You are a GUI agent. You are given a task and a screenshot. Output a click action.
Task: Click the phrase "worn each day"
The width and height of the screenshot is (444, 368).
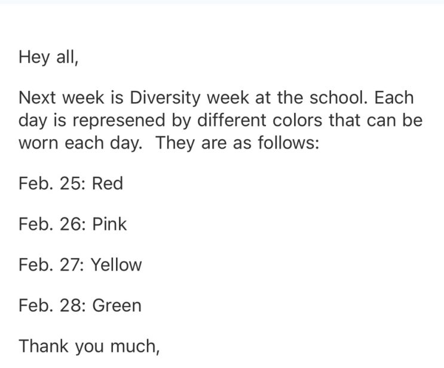pos(80,144)
